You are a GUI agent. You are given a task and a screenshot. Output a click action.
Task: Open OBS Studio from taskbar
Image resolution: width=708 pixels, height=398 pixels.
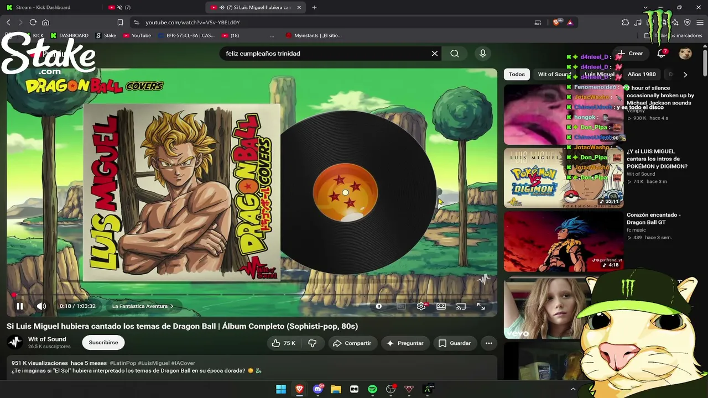(x=391, y=389)
